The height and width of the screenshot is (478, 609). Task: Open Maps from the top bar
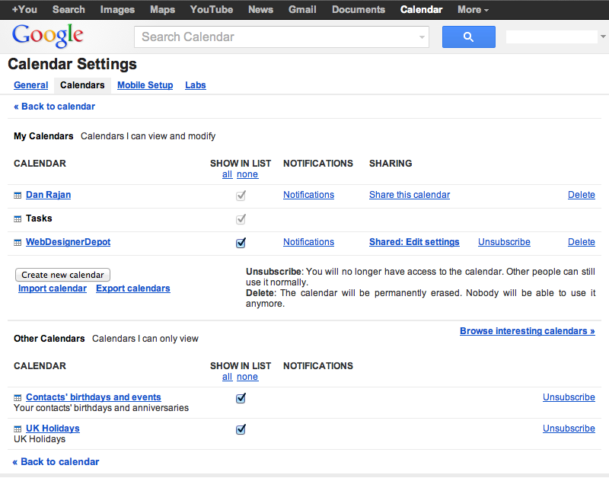[162, 9]
